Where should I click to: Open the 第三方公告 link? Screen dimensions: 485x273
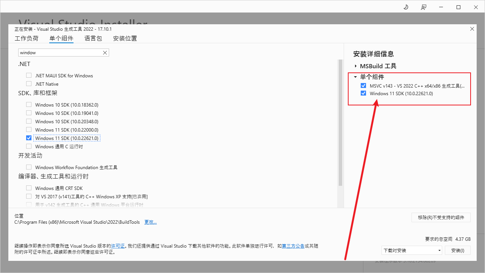point(293,246)
